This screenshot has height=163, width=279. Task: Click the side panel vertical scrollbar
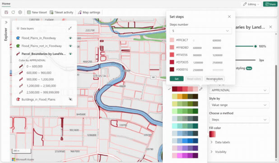276,112
